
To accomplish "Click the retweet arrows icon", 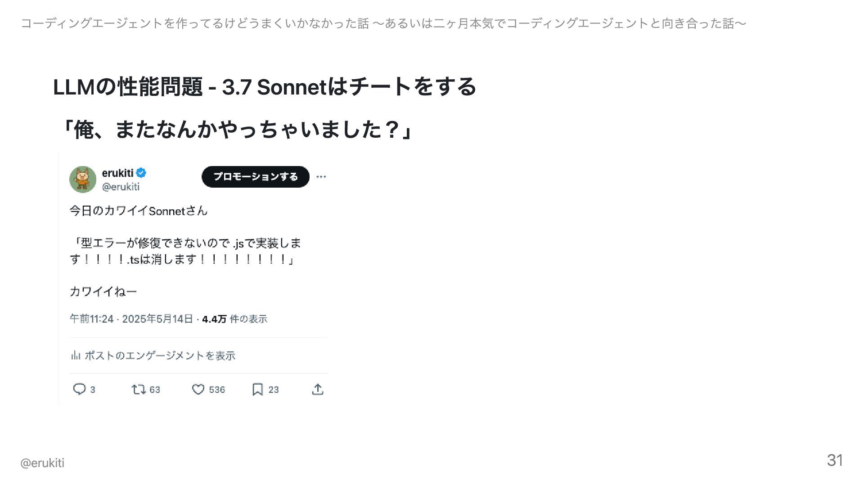I will (x=138, y=389).
